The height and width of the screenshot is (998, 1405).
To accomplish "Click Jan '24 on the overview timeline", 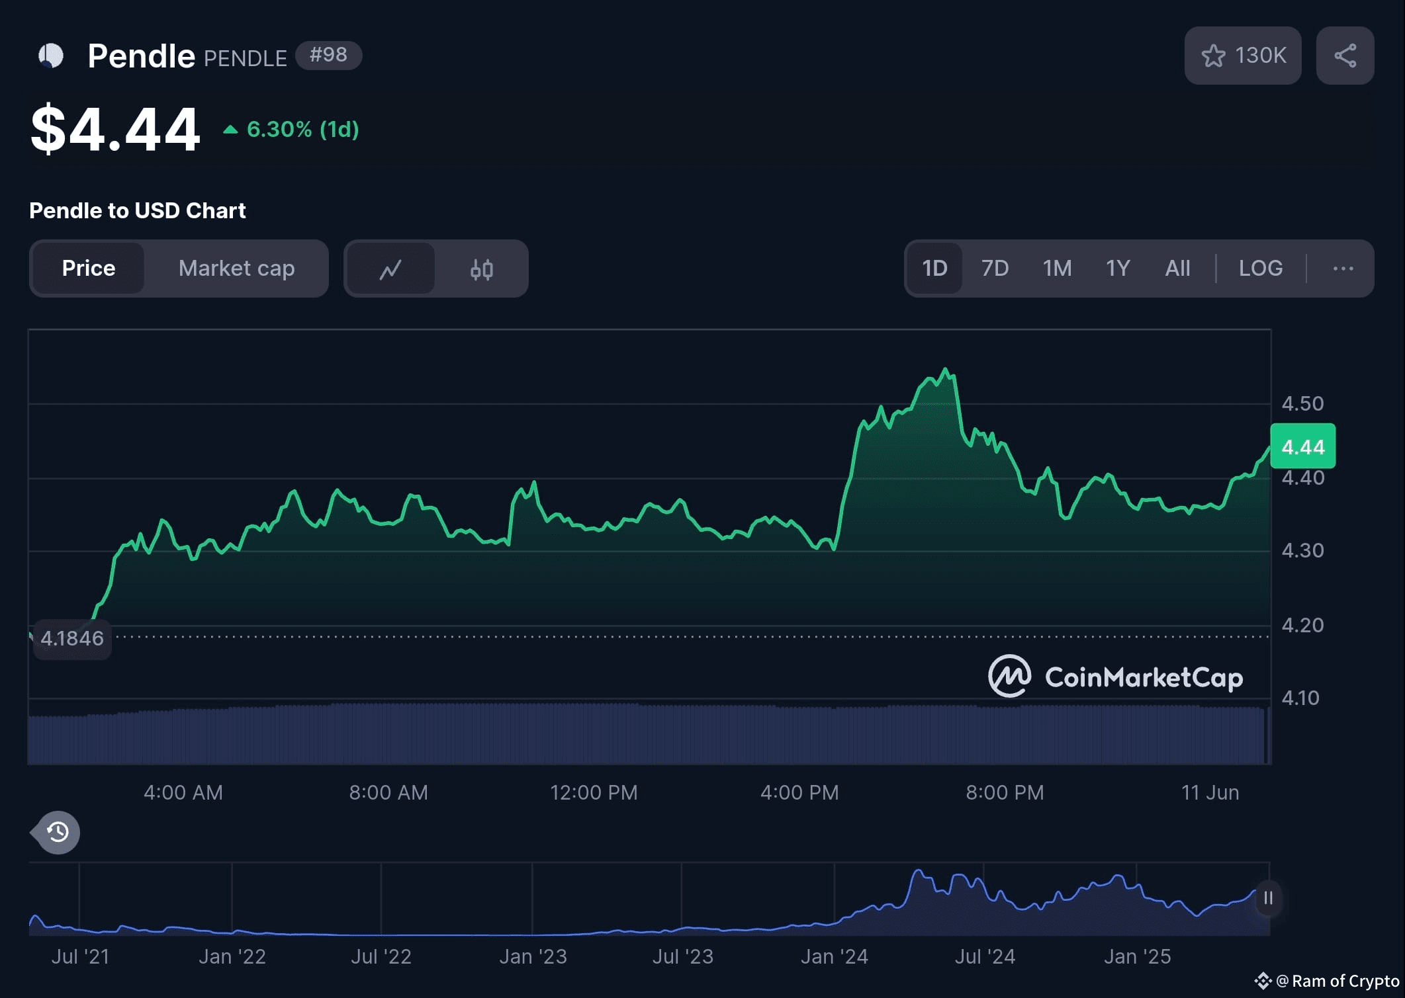I will coord(834,956).
